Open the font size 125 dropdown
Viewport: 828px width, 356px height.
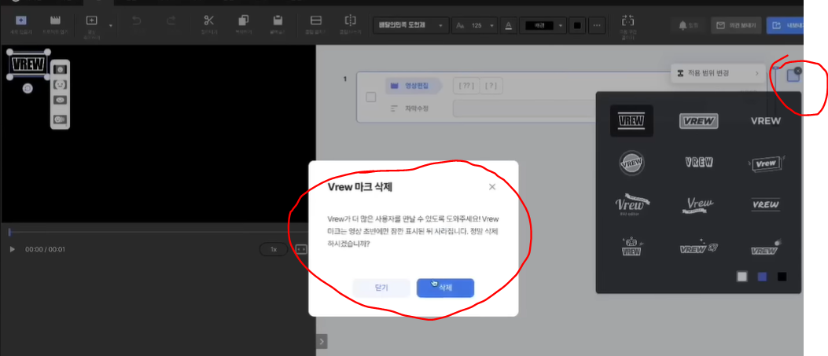(475, 25)
